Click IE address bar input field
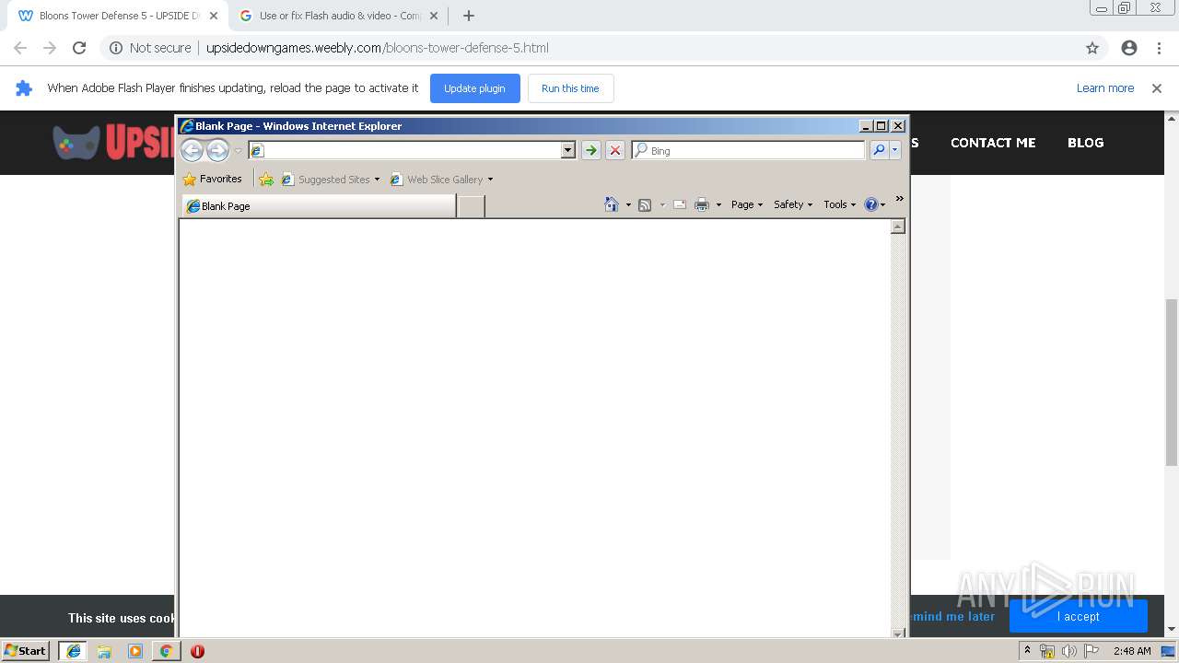The width and height of the screenshot is (1179, 663). tap(404, 150)
